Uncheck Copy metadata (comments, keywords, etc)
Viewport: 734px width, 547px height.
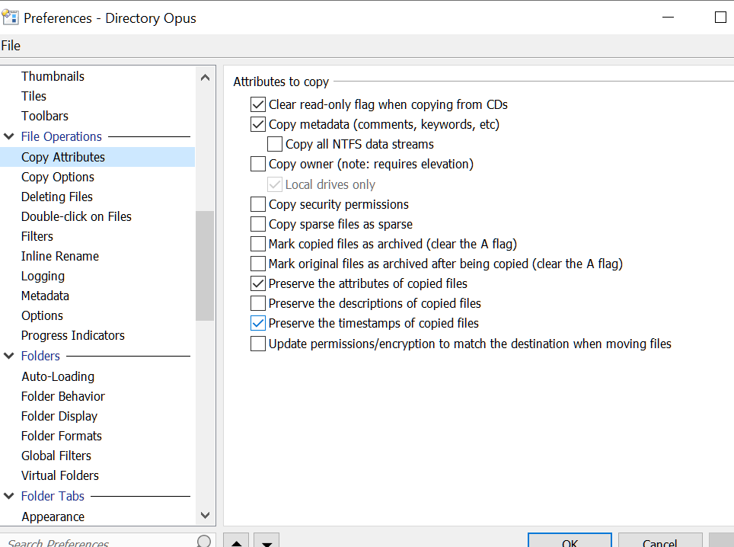pos(258,125)
